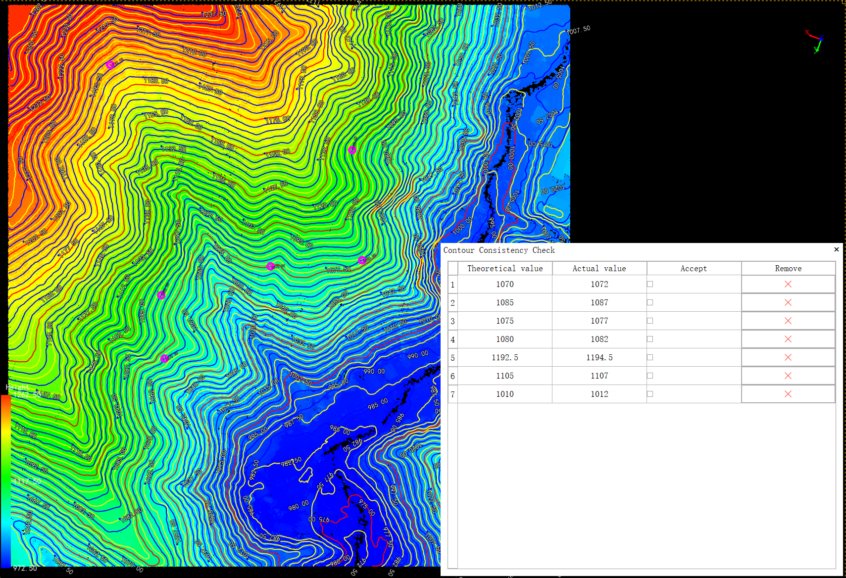
Task: Select actual value cell 1082
Action: pyautogui.click(x=599, y=339)
